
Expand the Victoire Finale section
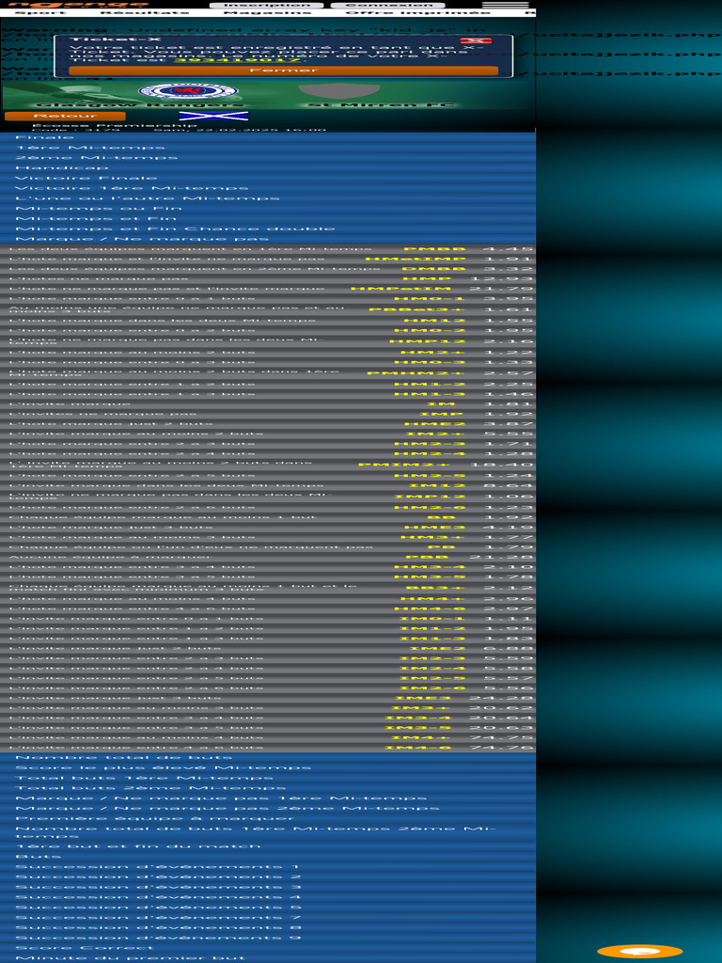(268, 178)
